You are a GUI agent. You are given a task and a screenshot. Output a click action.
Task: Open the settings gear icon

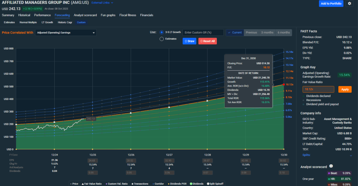(349, 3)
